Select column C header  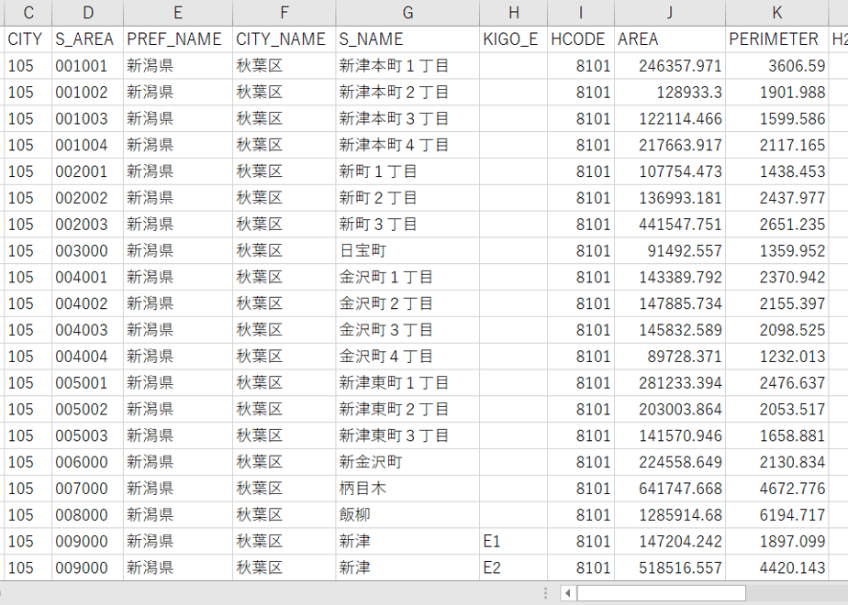pyautogui.click(x=28, y=13)
